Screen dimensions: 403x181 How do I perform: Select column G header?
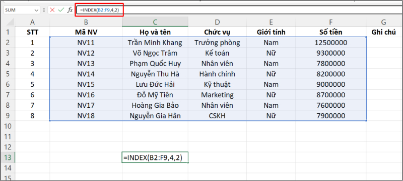pyautogui.click(x=384, y=22)
